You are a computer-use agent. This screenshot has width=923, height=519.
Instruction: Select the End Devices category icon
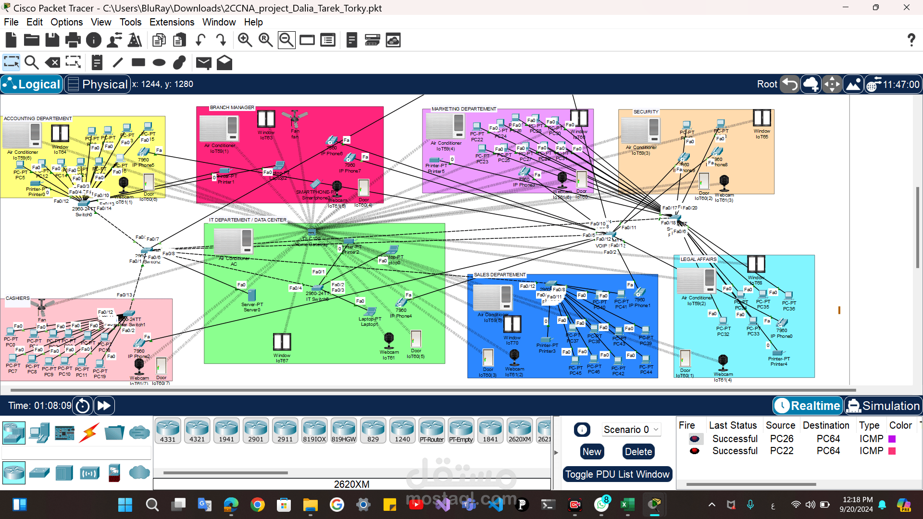click(39, 432)
